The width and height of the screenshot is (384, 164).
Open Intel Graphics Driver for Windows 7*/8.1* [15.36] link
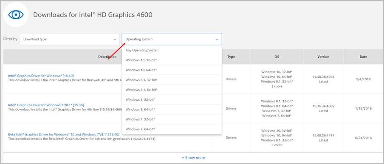pyautogui.click(x=46, y=105)
